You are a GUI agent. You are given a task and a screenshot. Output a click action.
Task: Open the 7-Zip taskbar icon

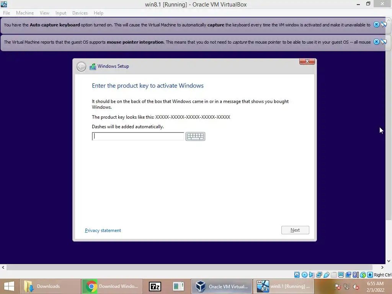pyautogui.click(x=155, y=286)
